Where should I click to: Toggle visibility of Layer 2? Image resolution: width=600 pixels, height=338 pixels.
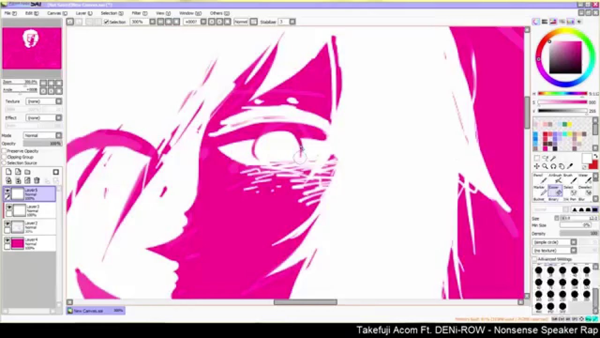pyautogui.click(x=7, y=224)
